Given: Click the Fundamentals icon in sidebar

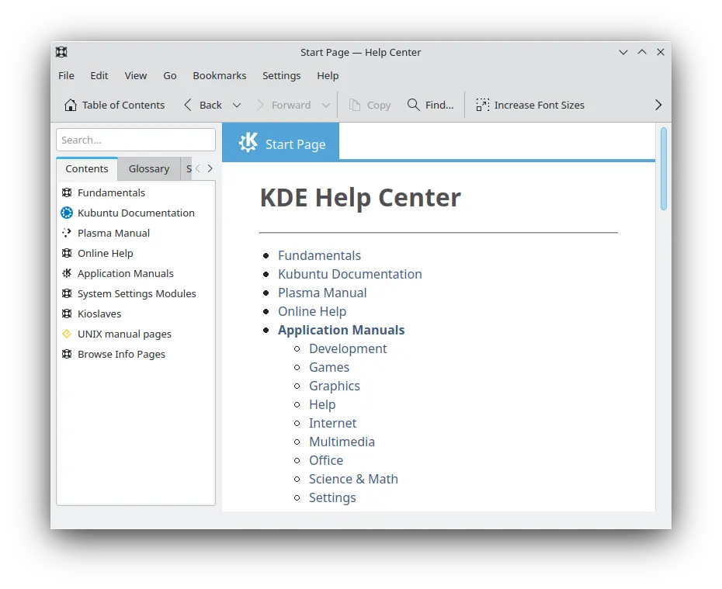Looking at the screenshot, I should click(67, 192).
